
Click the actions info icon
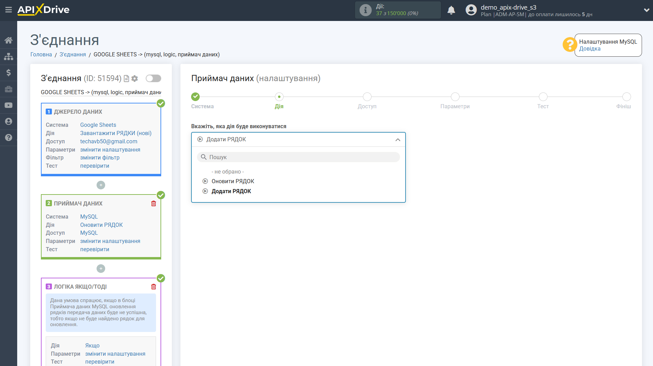point(365,10)
